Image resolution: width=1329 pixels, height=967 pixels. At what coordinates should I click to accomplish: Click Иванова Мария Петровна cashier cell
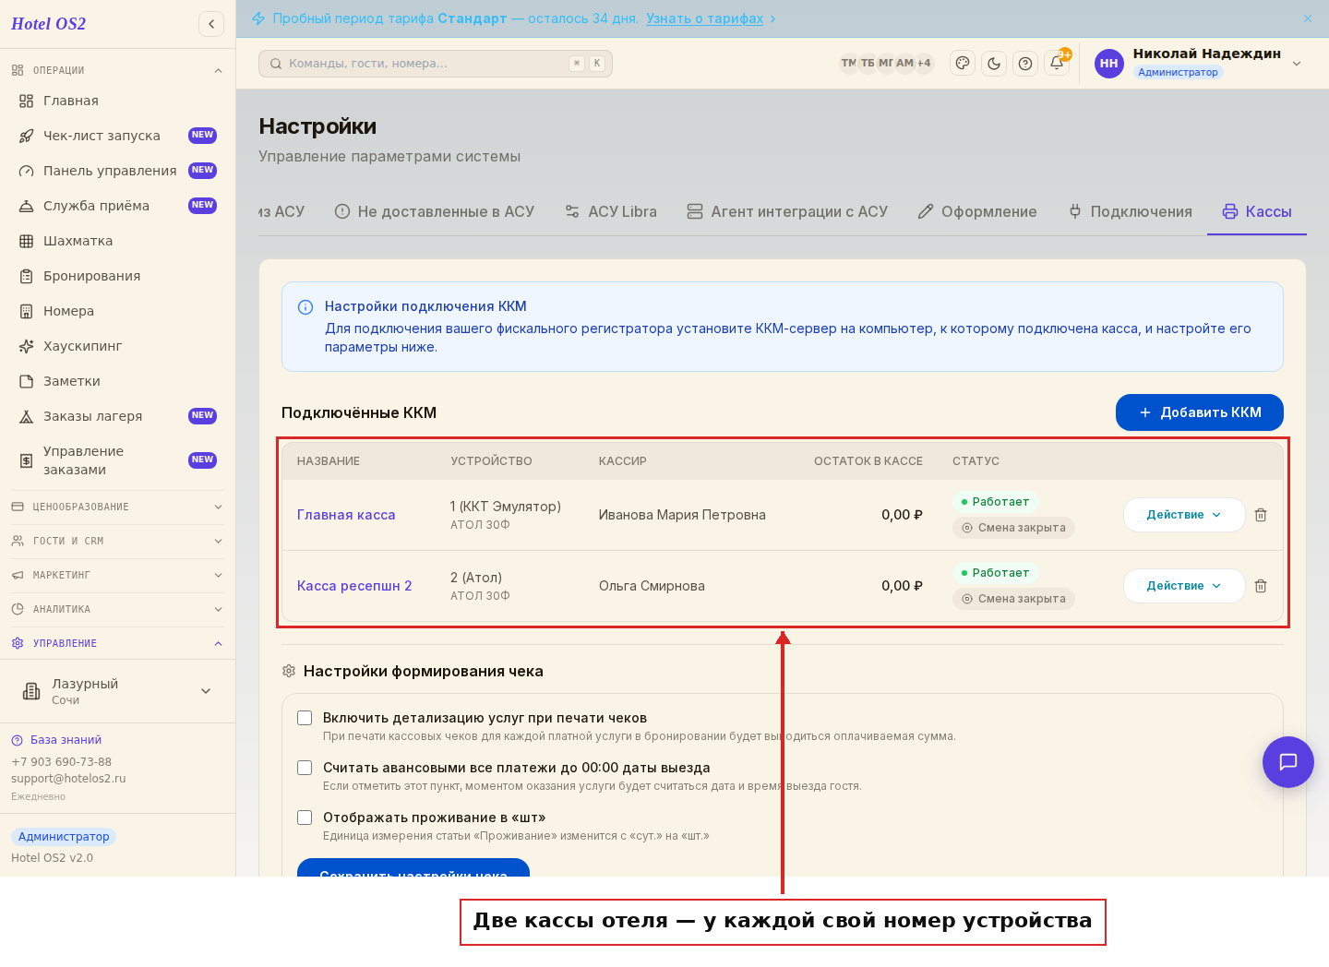(682, 515)
